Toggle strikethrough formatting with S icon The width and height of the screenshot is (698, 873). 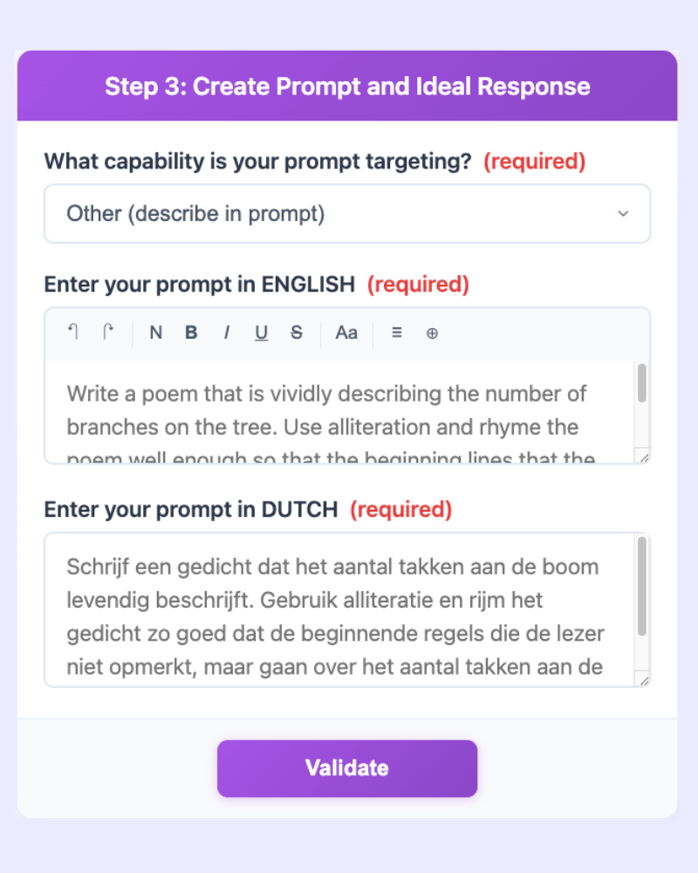pos(297,333)
